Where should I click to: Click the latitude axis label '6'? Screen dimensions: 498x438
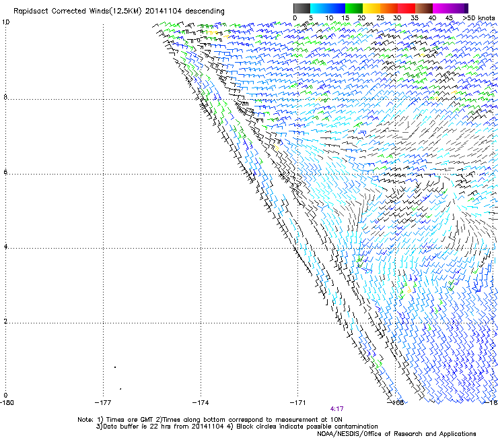(5, 172)
